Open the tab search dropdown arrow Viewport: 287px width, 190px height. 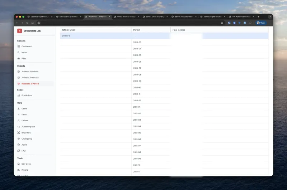click(270, 16)
